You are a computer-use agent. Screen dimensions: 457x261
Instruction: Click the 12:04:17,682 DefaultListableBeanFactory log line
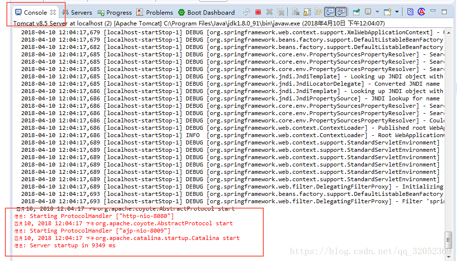[232, 47]
